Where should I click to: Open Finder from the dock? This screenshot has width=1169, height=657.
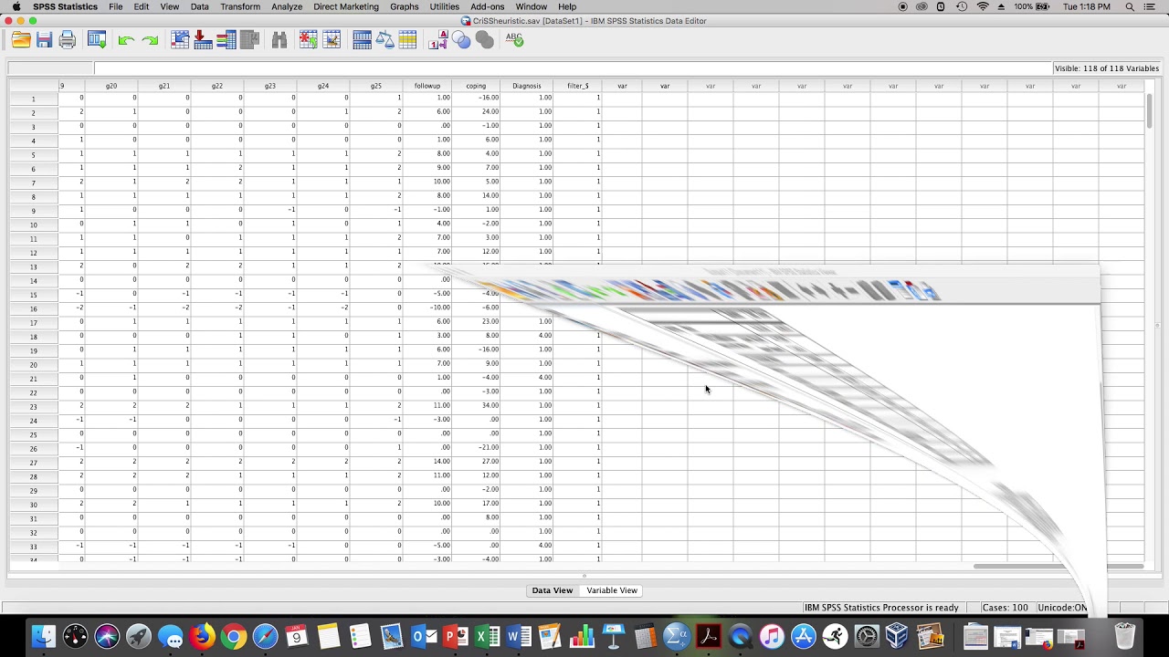[x=44, y=636]
